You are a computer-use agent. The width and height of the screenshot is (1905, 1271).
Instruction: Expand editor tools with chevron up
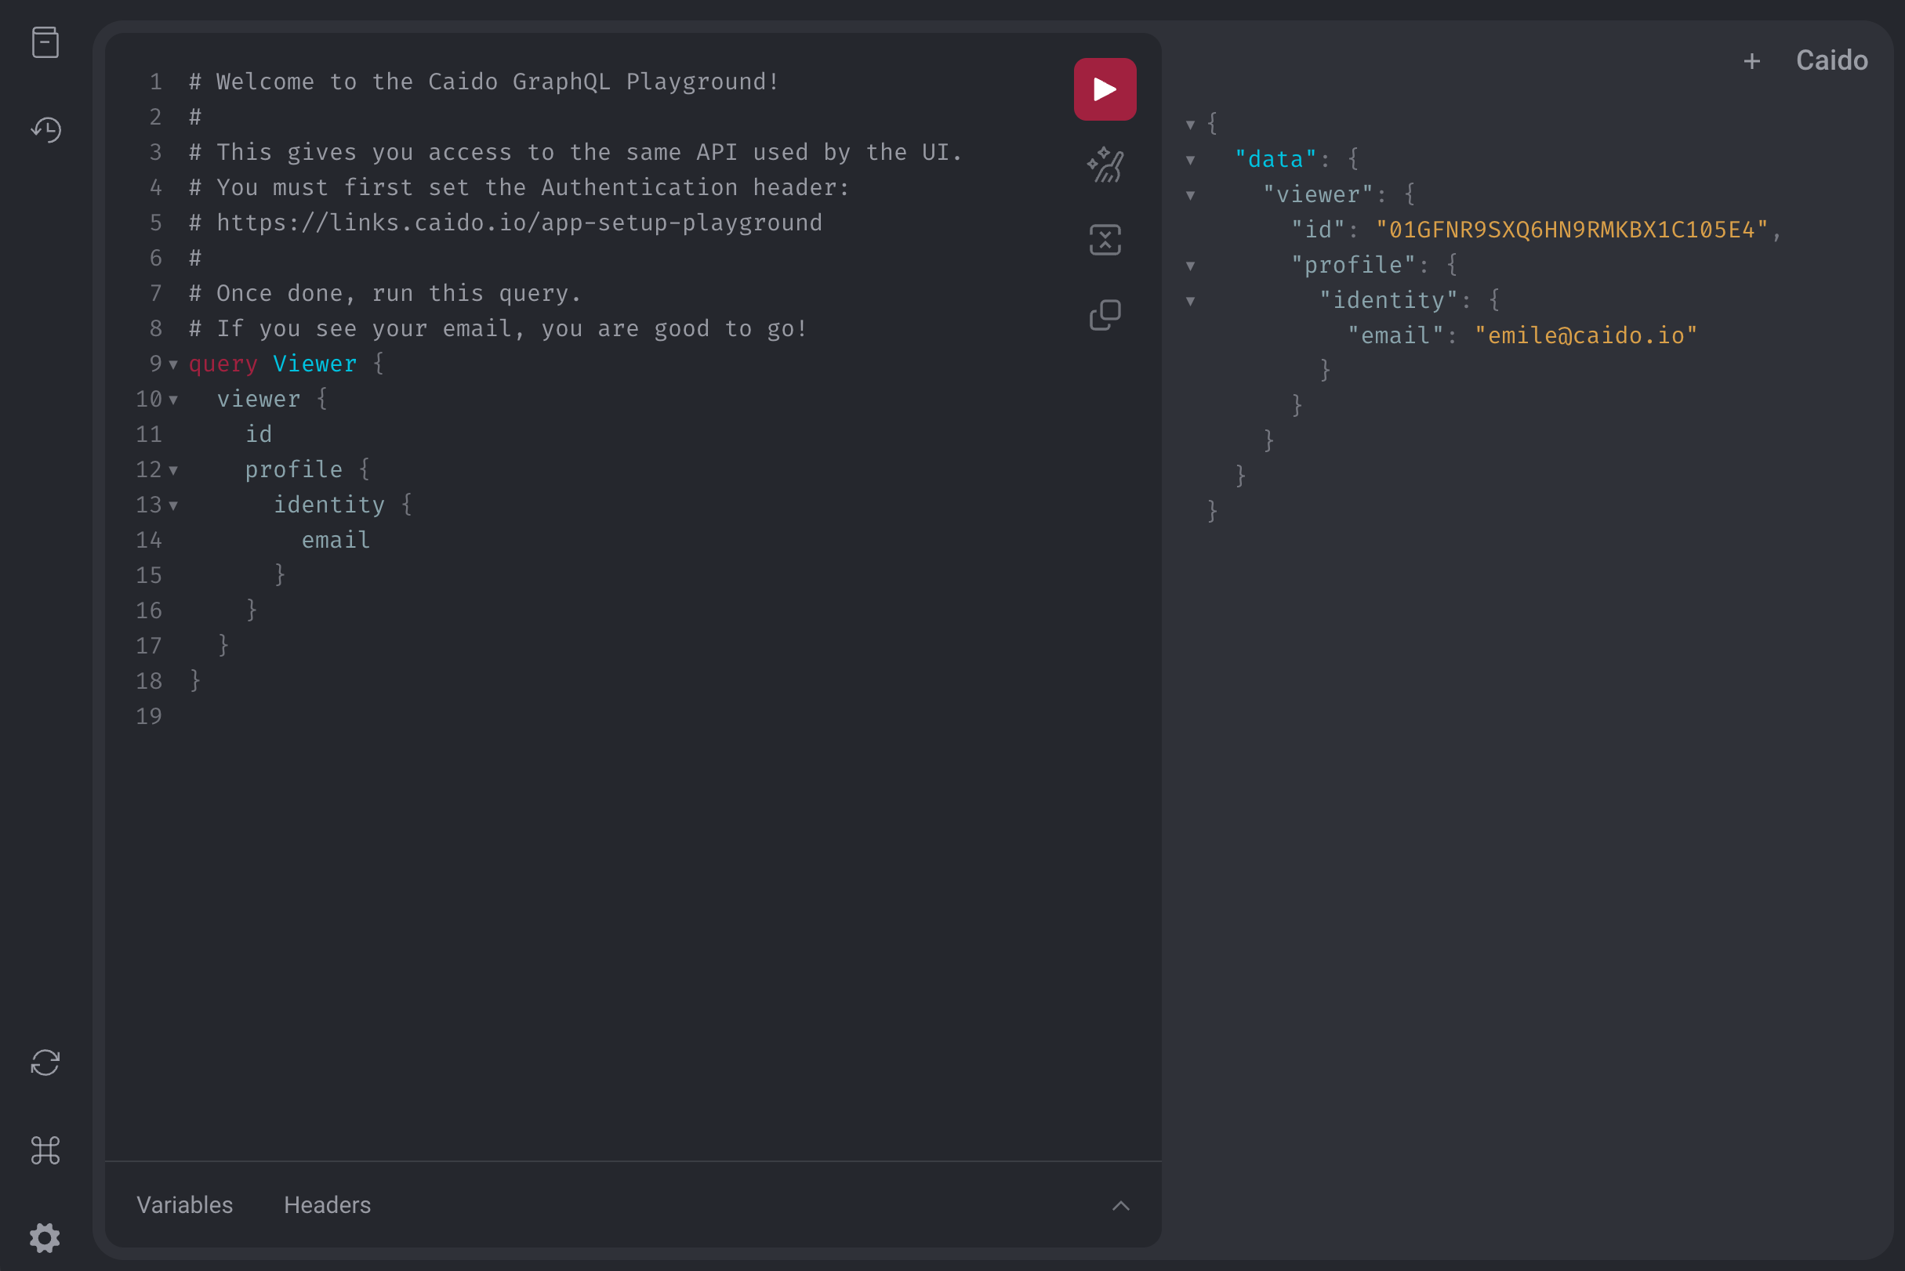pyautogui.click(x=1120, y=1205)
